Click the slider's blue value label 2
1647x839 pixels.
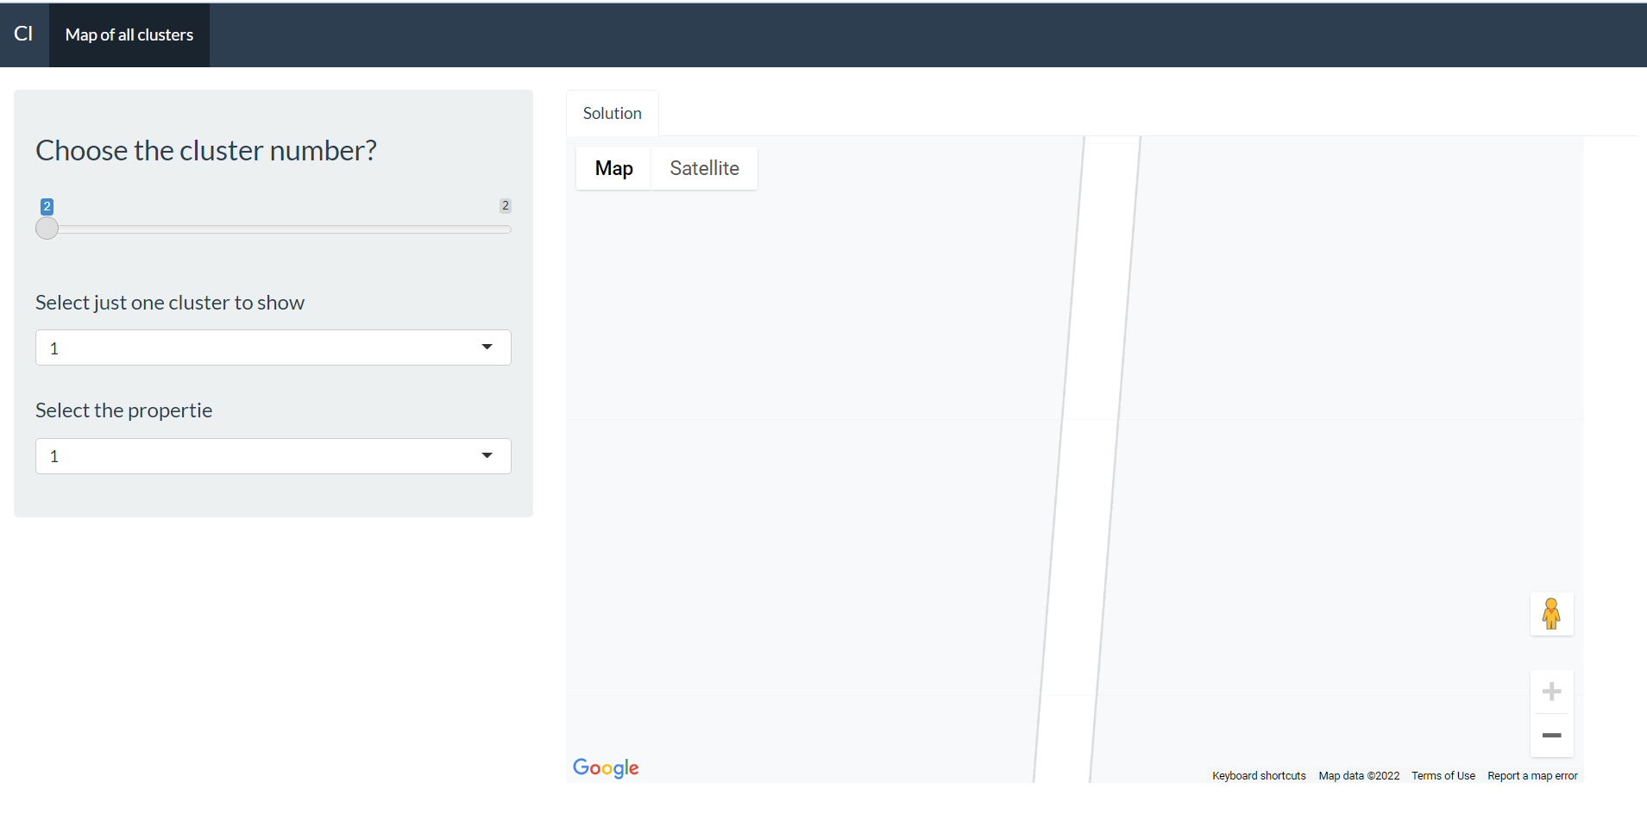[x=47, y=206]
